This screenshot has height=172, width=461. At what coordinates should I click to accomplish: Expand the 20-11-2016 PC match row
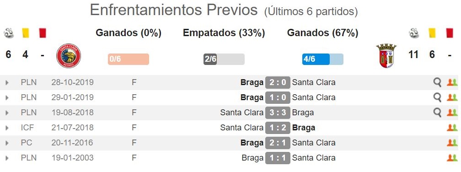coord(7,143)
